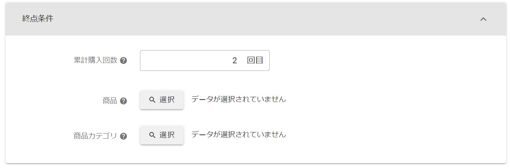
Task: Click the データが選択されていません text beside 商品
Action: coord(239,100)
